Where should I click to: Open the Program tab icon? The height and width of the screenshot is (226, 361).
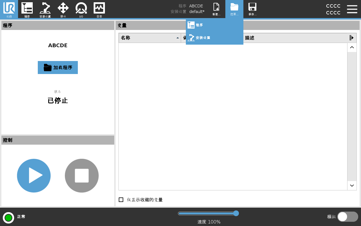27,9
